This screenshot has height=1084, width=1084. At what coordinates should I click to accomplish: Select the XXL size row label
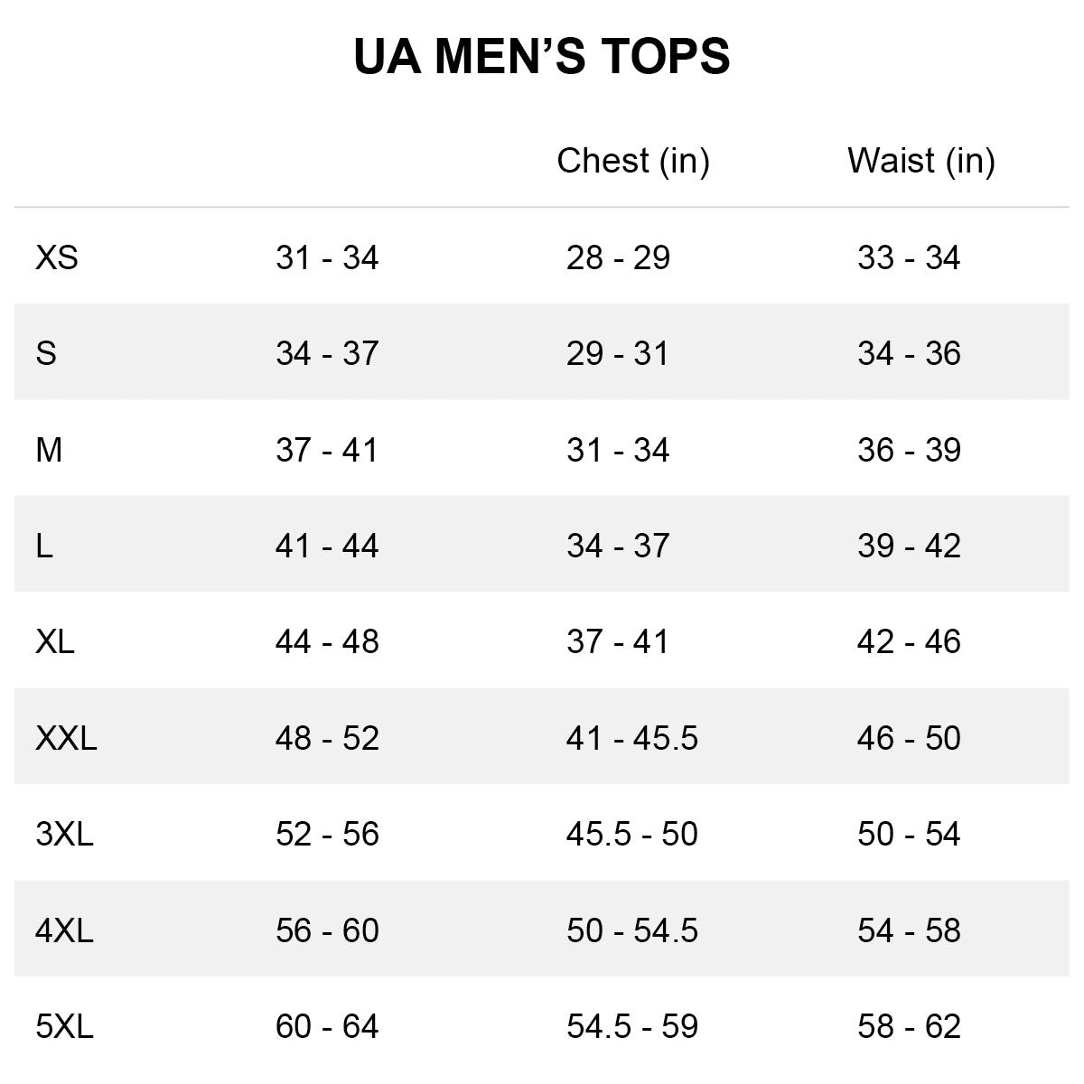pos(66,738)
